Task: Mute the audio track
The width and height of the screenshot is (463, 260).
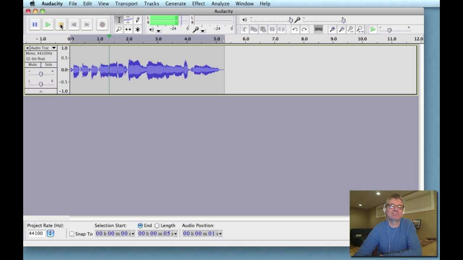Action: pos(33,65)
